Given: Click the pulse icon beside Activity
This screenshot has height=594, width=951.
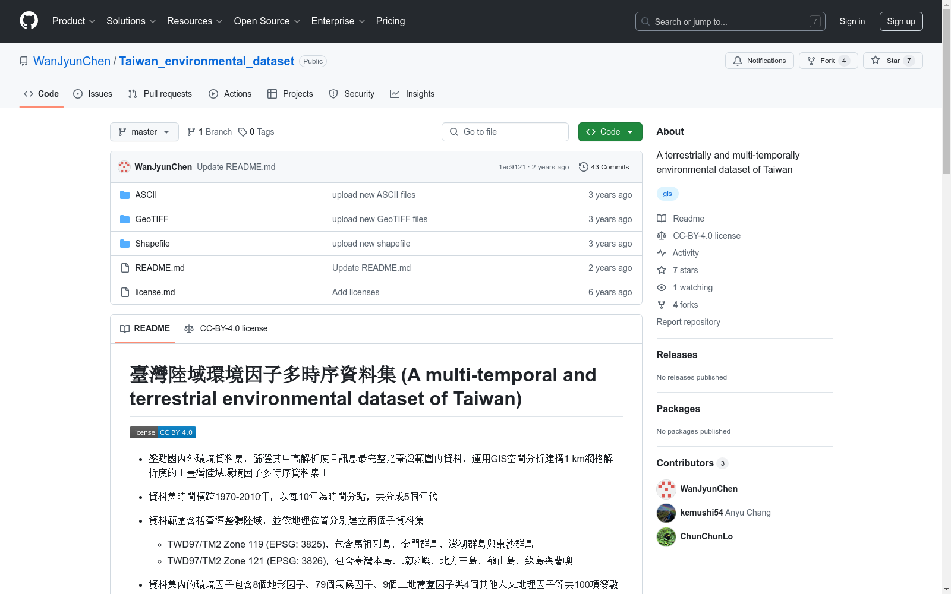Looking at the screenshot, I should pos(662,253).
